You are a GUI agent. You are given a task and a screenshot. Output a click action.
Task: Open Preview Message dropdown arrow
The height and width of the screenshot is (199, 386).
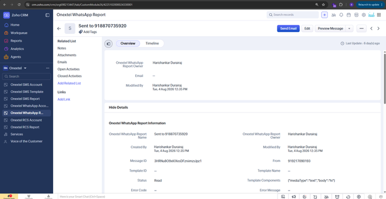349,28
